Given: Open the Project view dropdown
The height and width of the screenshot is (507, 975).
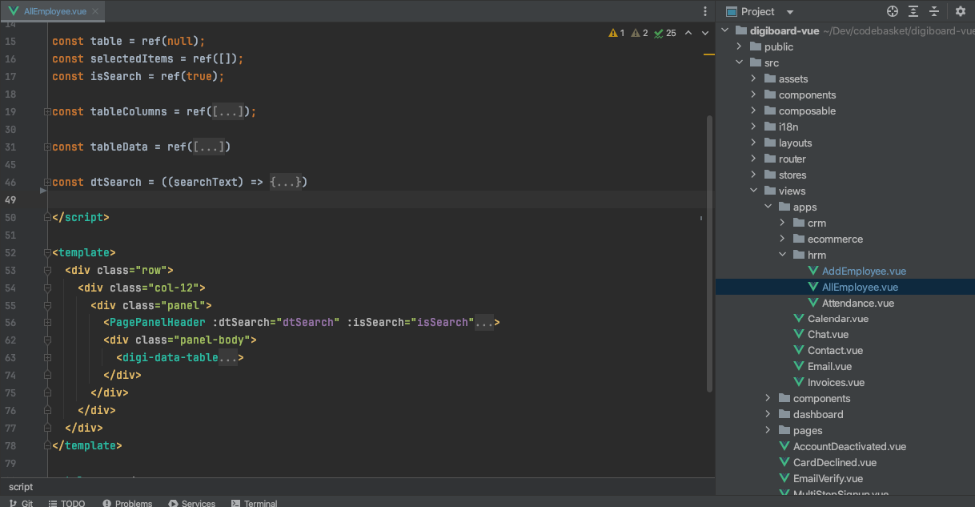Looking at the screenshot, I should pos(790,12).
